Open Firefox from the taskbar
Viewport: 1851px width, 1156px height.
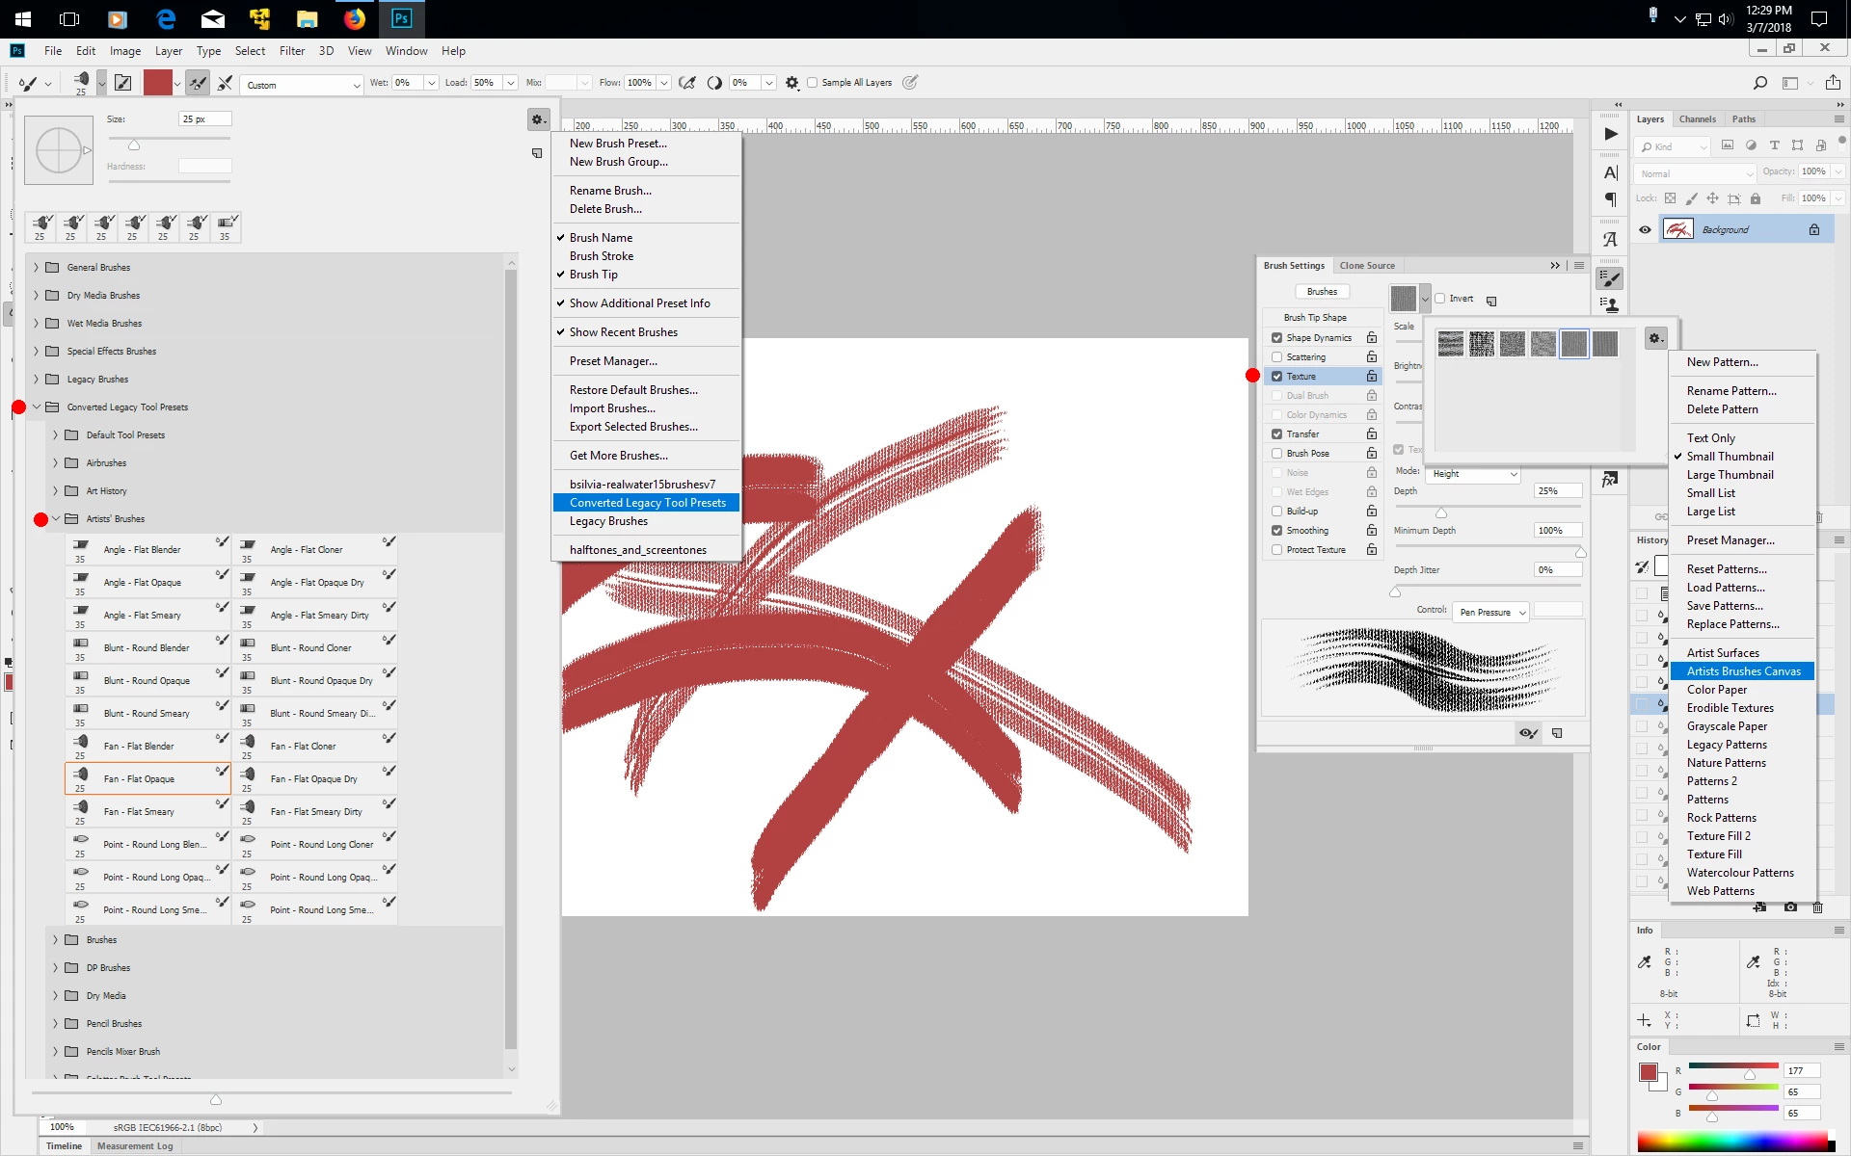355,18
